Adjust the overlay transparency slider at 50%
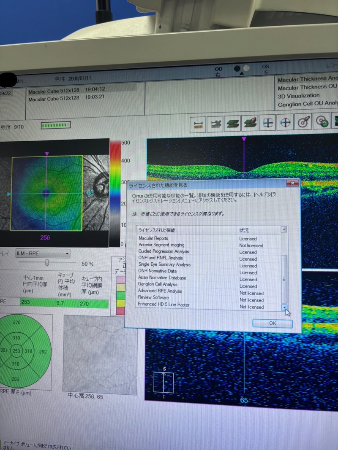 click(x=47, y=263)
